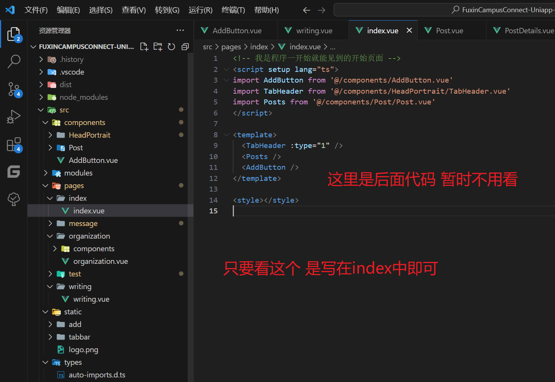Click New Folder icon in explorer header
Screen dimensions: 555x382
(157, 47)
